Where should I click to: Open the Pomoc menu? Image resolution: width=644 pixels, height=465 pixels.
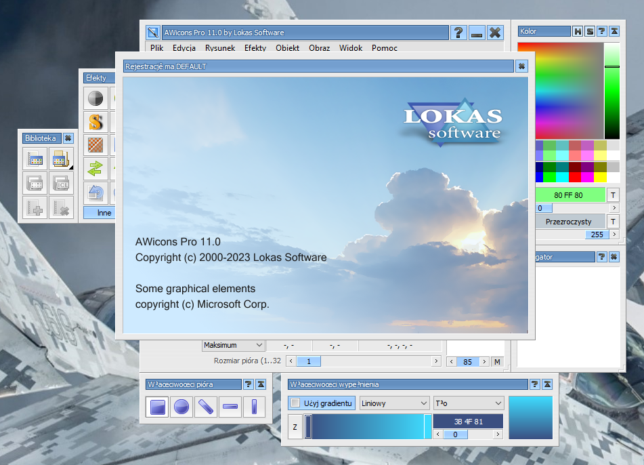coord(385,47)
